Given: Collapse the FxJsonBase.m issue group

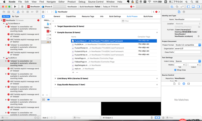Looking at the screenshot, I should click(x=4, y=23).
